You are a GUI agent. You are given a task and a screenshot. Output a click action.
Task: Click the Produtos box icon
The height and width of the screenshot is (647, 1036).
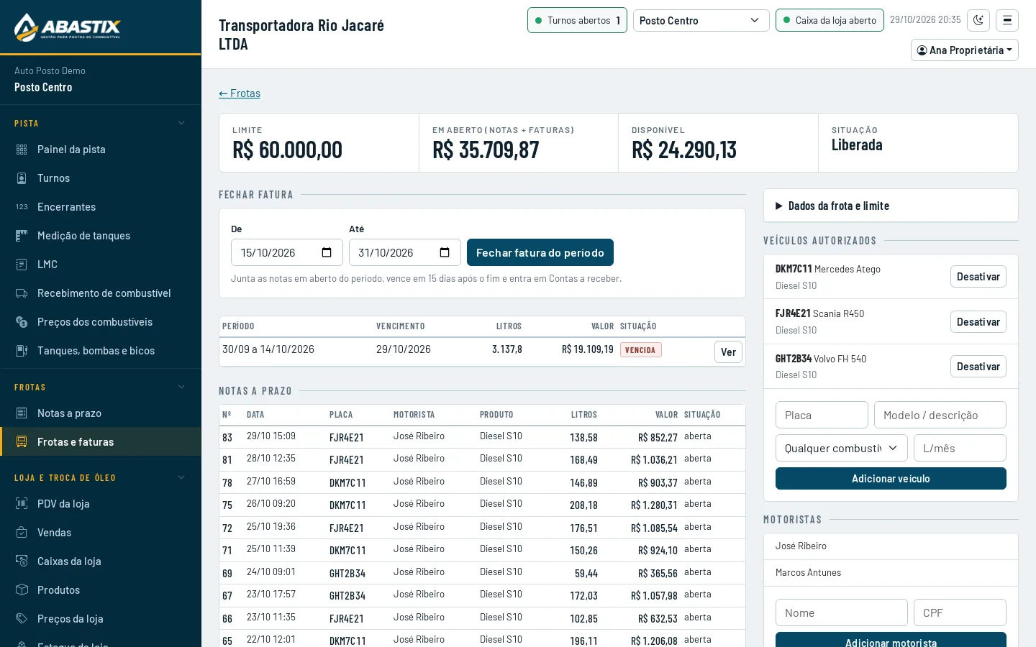pyautogui.click(x=22, y=590)
